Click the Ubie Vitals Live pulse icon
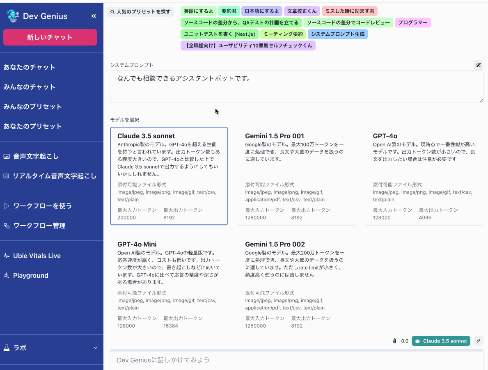Viewport: 488px width, 370px height. click(7, 256)
